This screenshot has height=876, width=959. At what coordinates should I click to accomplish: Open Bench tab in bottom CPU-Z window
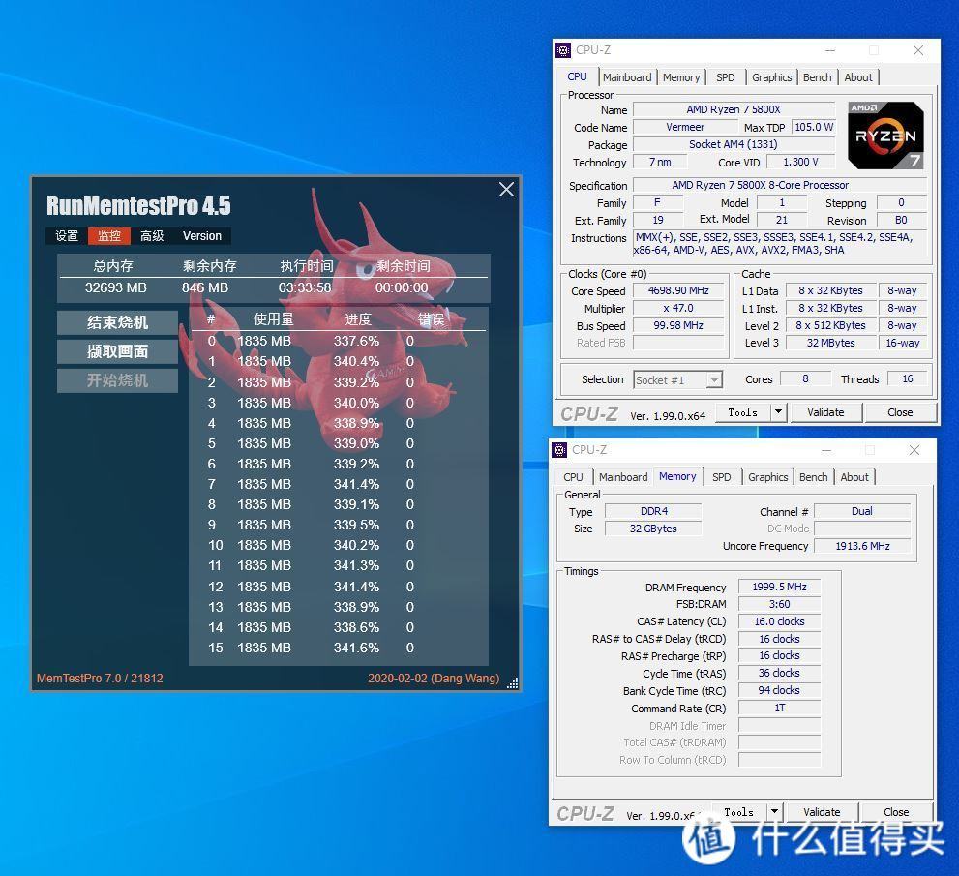814,477
